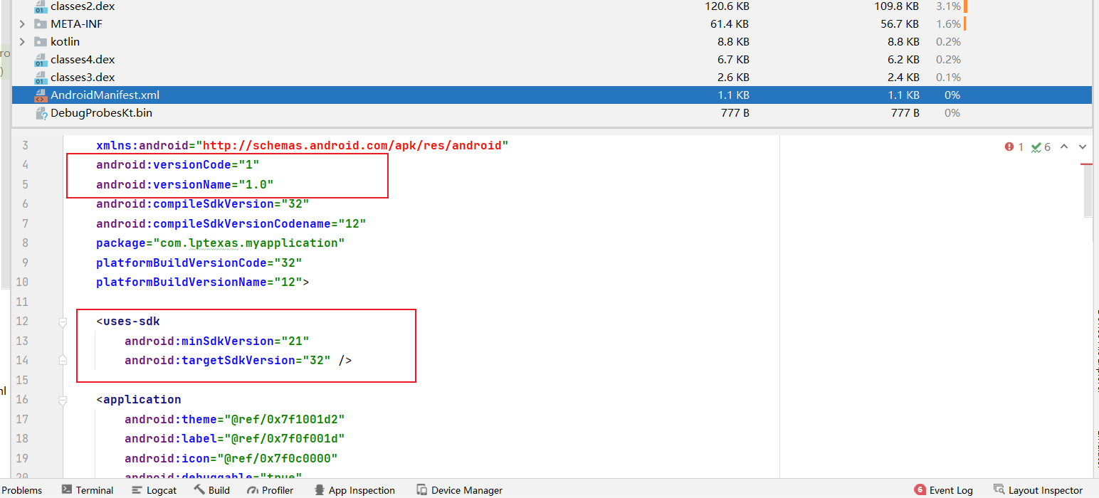The image size is (1099, 498).
Task: Open the Layout Inspector
Action: click(1038, 490)
